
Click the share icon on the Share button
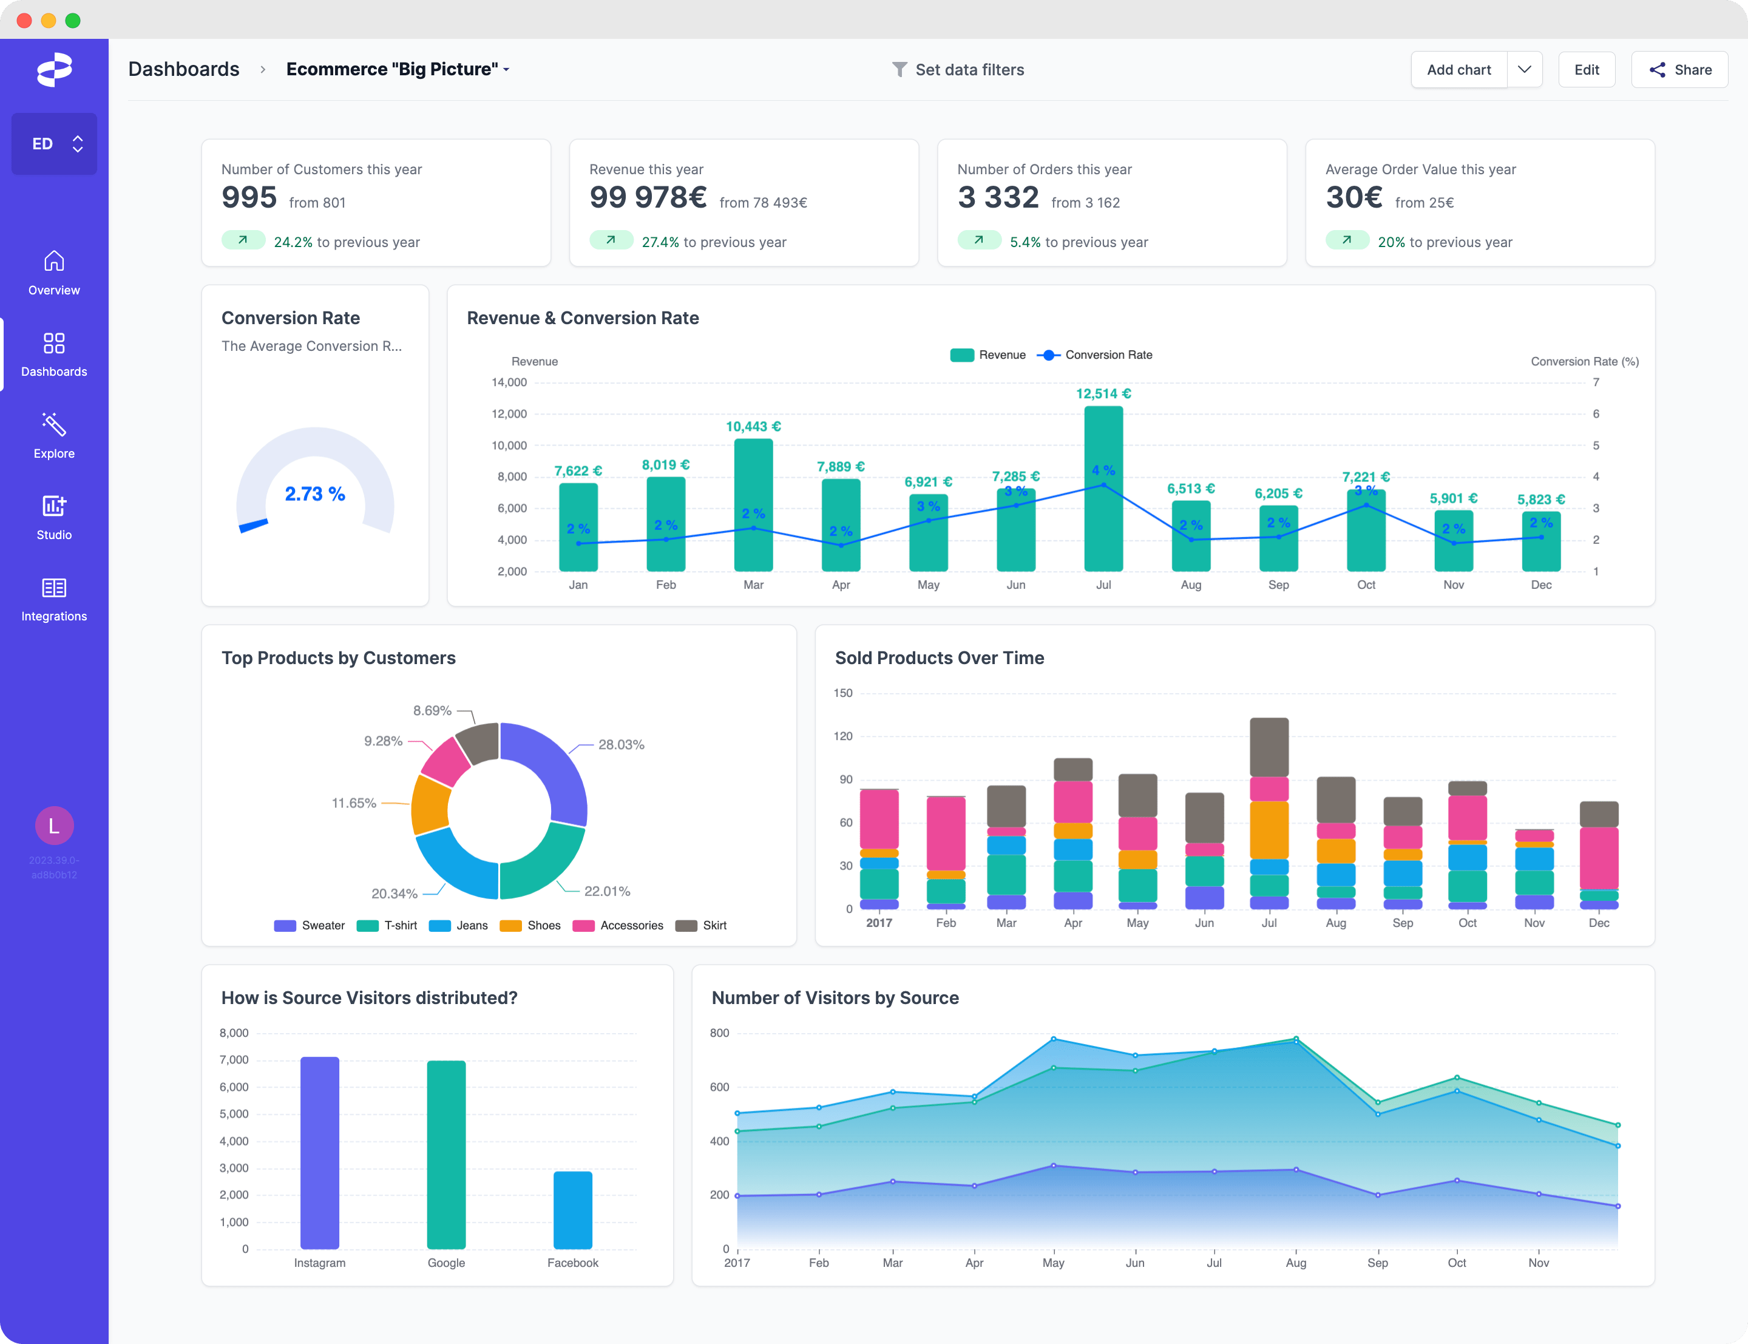click(1657, 70)
